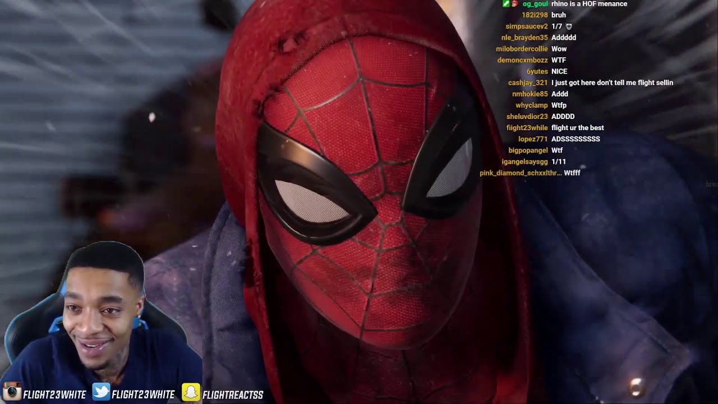Click the FLIGHTREACTSS Snapchat handle
718x404 pixels.
233,395
